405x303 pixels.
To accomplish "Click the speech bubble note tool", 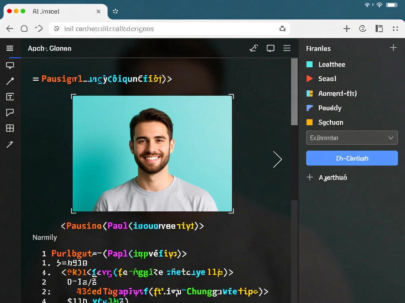I will [10, 112].
